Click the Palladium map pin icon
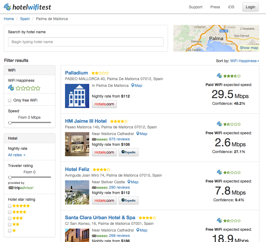 (x=133, y=85)
